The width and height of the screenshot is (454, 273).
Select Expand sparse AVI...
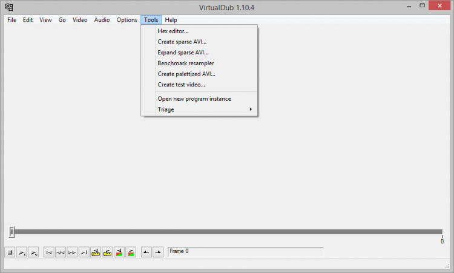click(x=199, y=53)
